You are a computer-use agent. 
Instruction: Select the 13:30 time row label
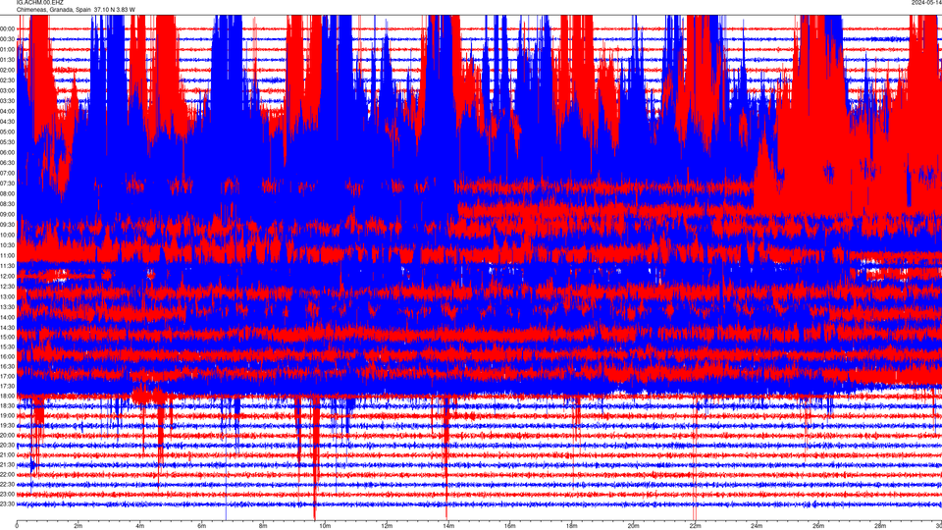coord(7,306)
